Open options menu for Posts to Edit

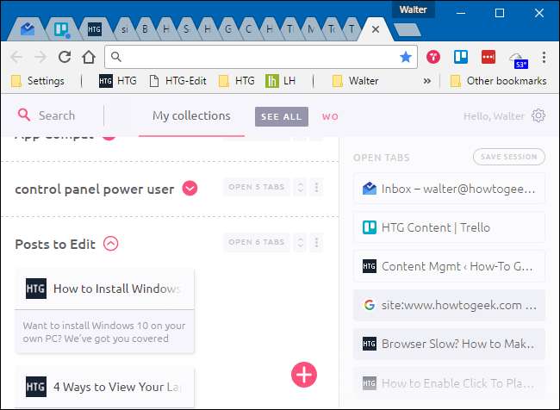[x=316, y=243]
